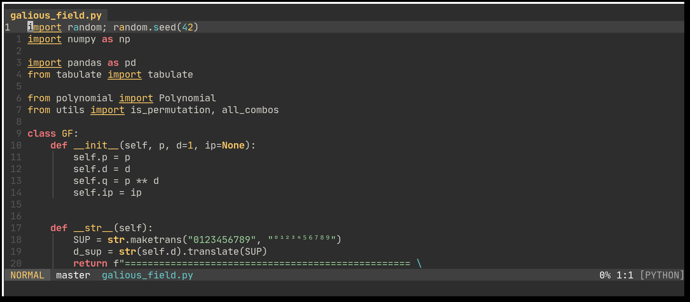Click the 1:1 cursor position indicator
690x302 pixels.
[x=625, y=275]
